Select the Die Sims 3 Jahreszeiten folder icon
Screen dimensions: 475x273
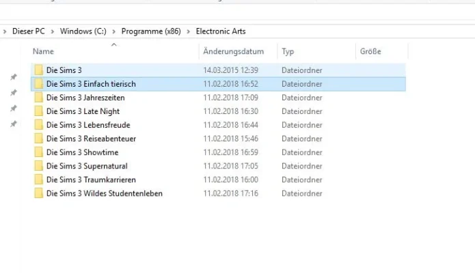click(x=39, y=98)
